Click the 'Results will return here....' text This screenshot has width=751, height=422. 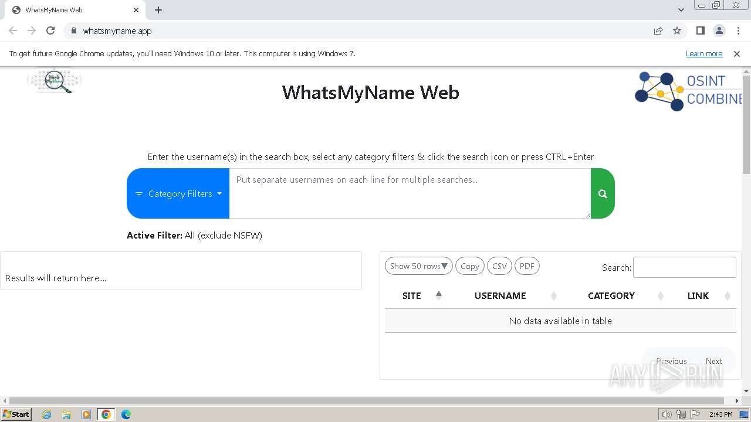[56, 278]
